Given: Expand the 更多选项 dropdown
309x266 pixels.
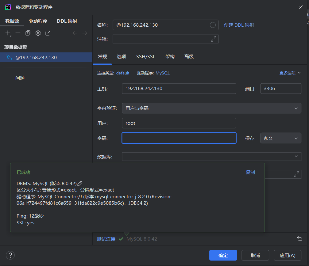Looking at the screenshot, I should (x=290, y=73).
